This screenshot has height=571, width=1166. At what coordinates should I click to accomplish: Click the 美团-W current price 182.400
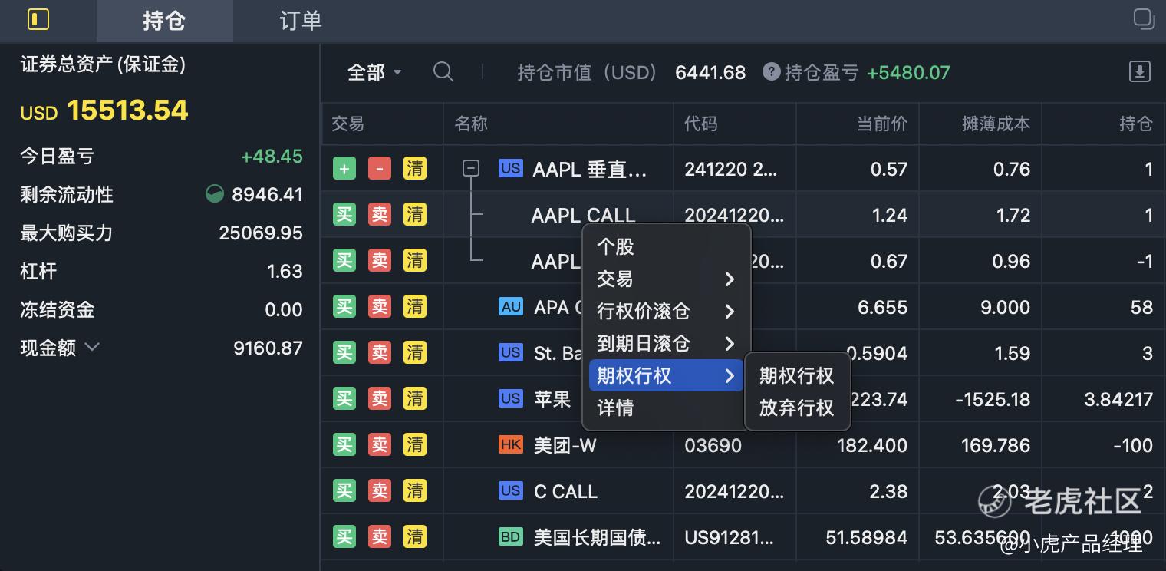pyautogui.click(x=872, y=445)
